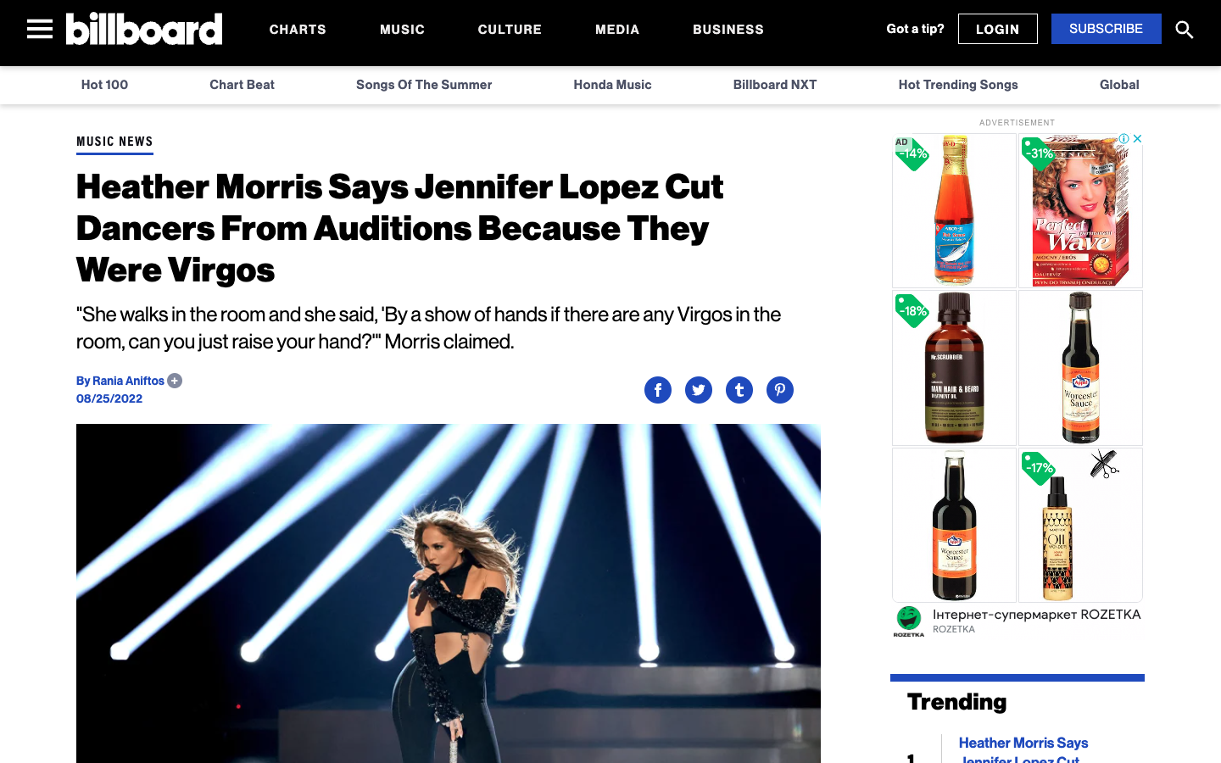1221x763 pixels.
Task: Click the Login button
Action: point(998,29)
